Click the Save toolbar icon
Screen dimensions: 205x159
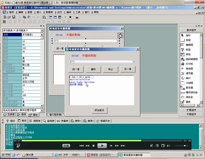point(13,17)
